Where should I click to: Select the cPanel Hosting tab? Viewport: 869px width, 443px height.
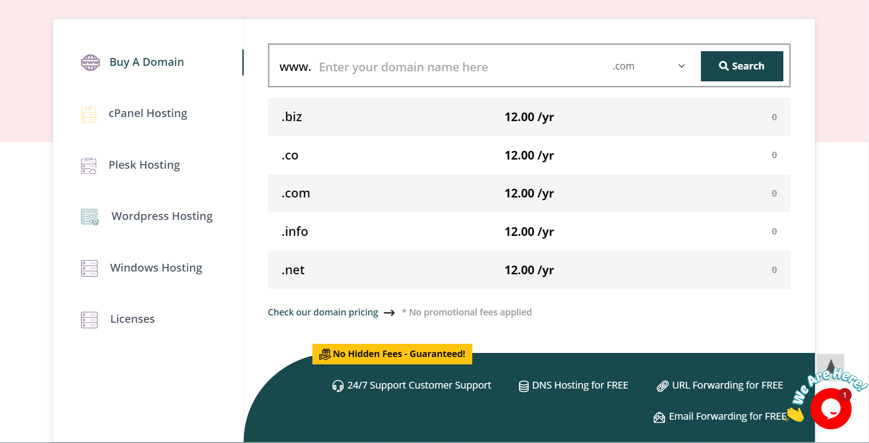click(x=148, y=113)
